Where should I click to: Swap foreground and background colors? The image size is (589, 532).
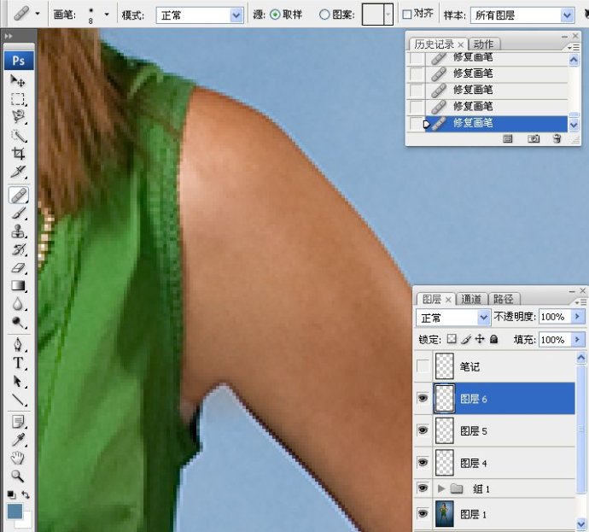click(26, 494)
